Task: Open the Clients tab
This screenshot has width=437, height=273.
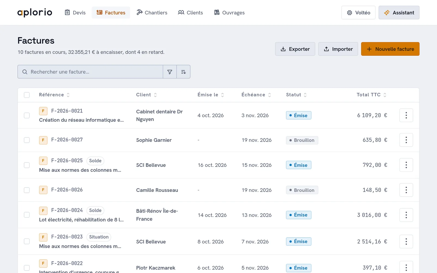Action: coord(190,13)
